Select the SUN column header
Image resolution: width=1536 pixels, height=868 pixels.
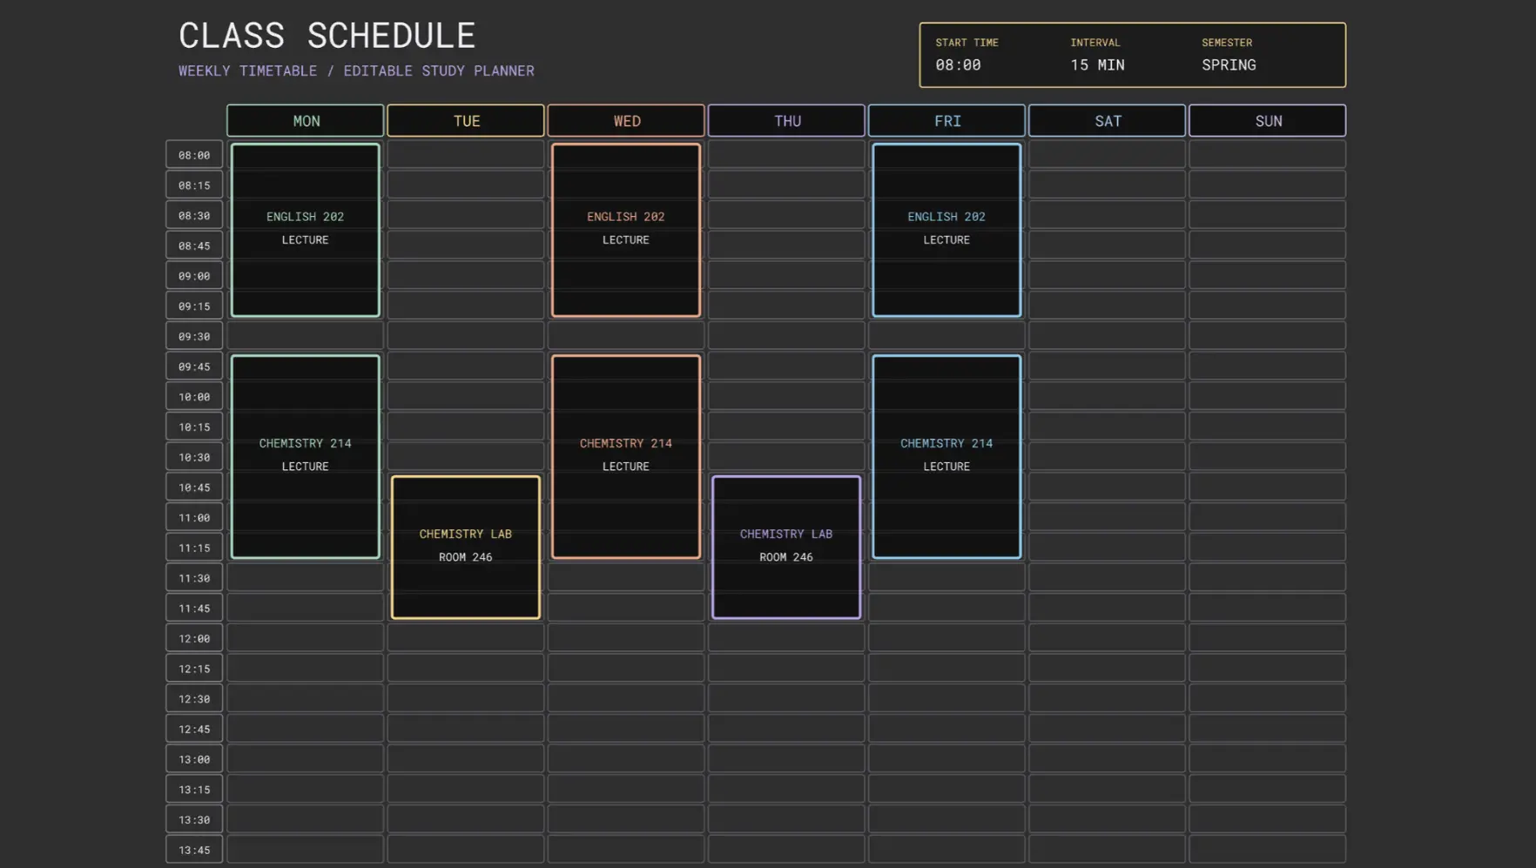pos(1267,121)
